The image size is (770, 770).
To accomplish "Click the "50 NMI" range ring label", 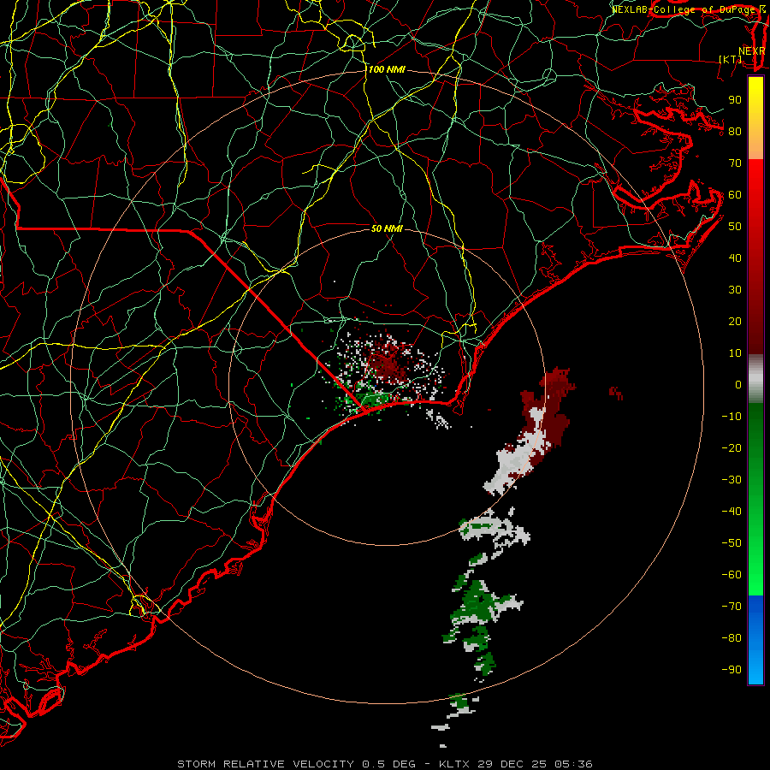I will coord(387,228).
